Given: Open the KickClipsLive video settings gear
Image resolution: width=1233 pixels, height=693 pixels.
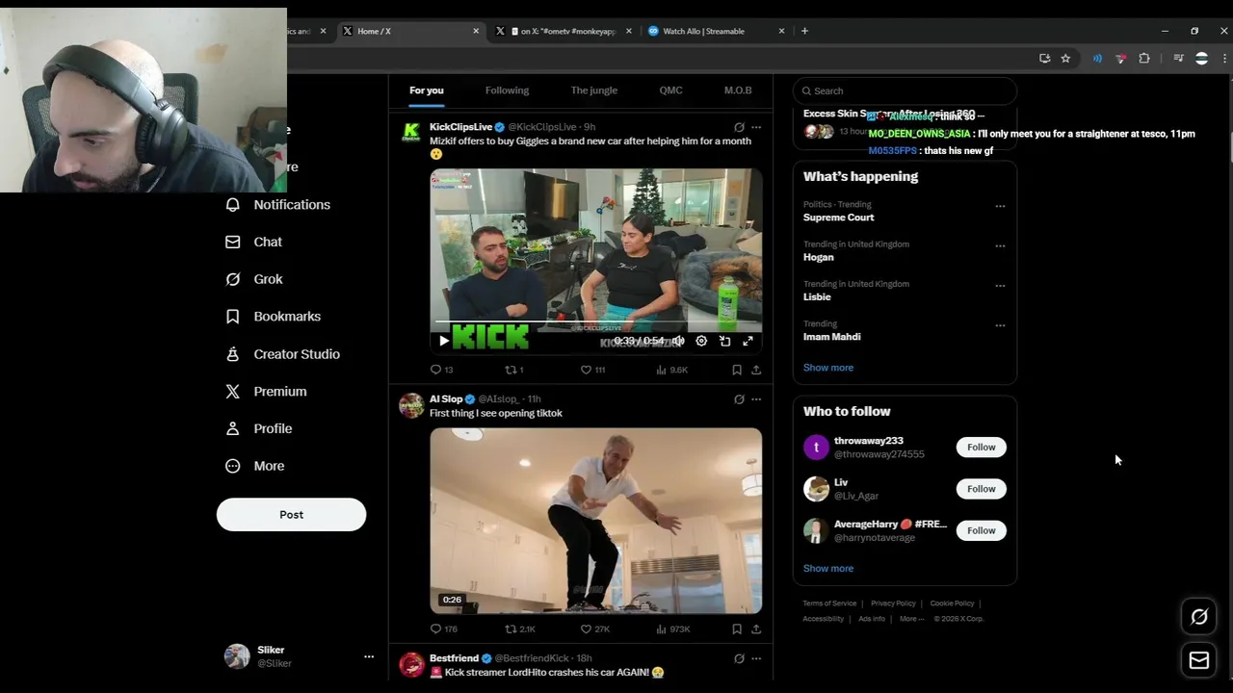Looking at the screenshot, I should pos(701,341).
